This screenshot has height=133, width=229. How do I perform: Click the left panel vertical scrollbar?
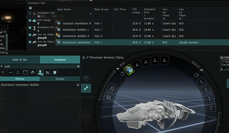7,42
